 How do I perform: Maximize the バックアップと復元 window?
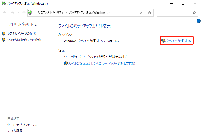coord(183,3)
